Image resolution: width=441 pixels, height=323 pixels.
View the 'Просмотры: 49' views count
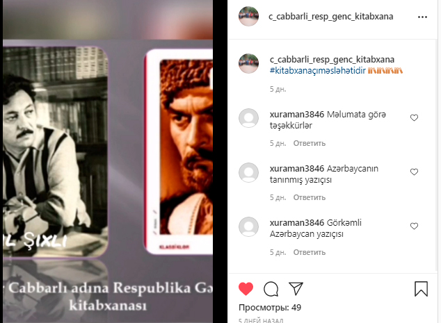coord(270,308)
